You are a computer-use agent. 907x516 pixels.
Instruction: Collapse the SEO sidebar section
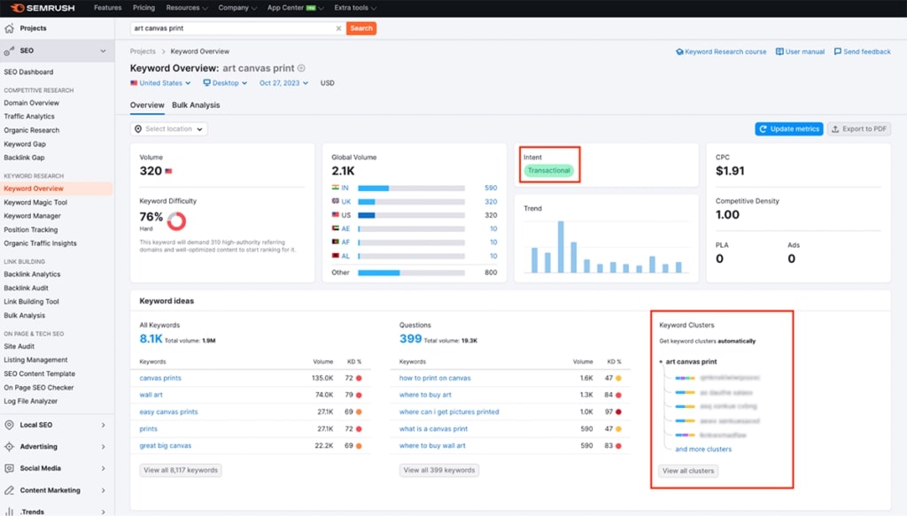(103, 50)
